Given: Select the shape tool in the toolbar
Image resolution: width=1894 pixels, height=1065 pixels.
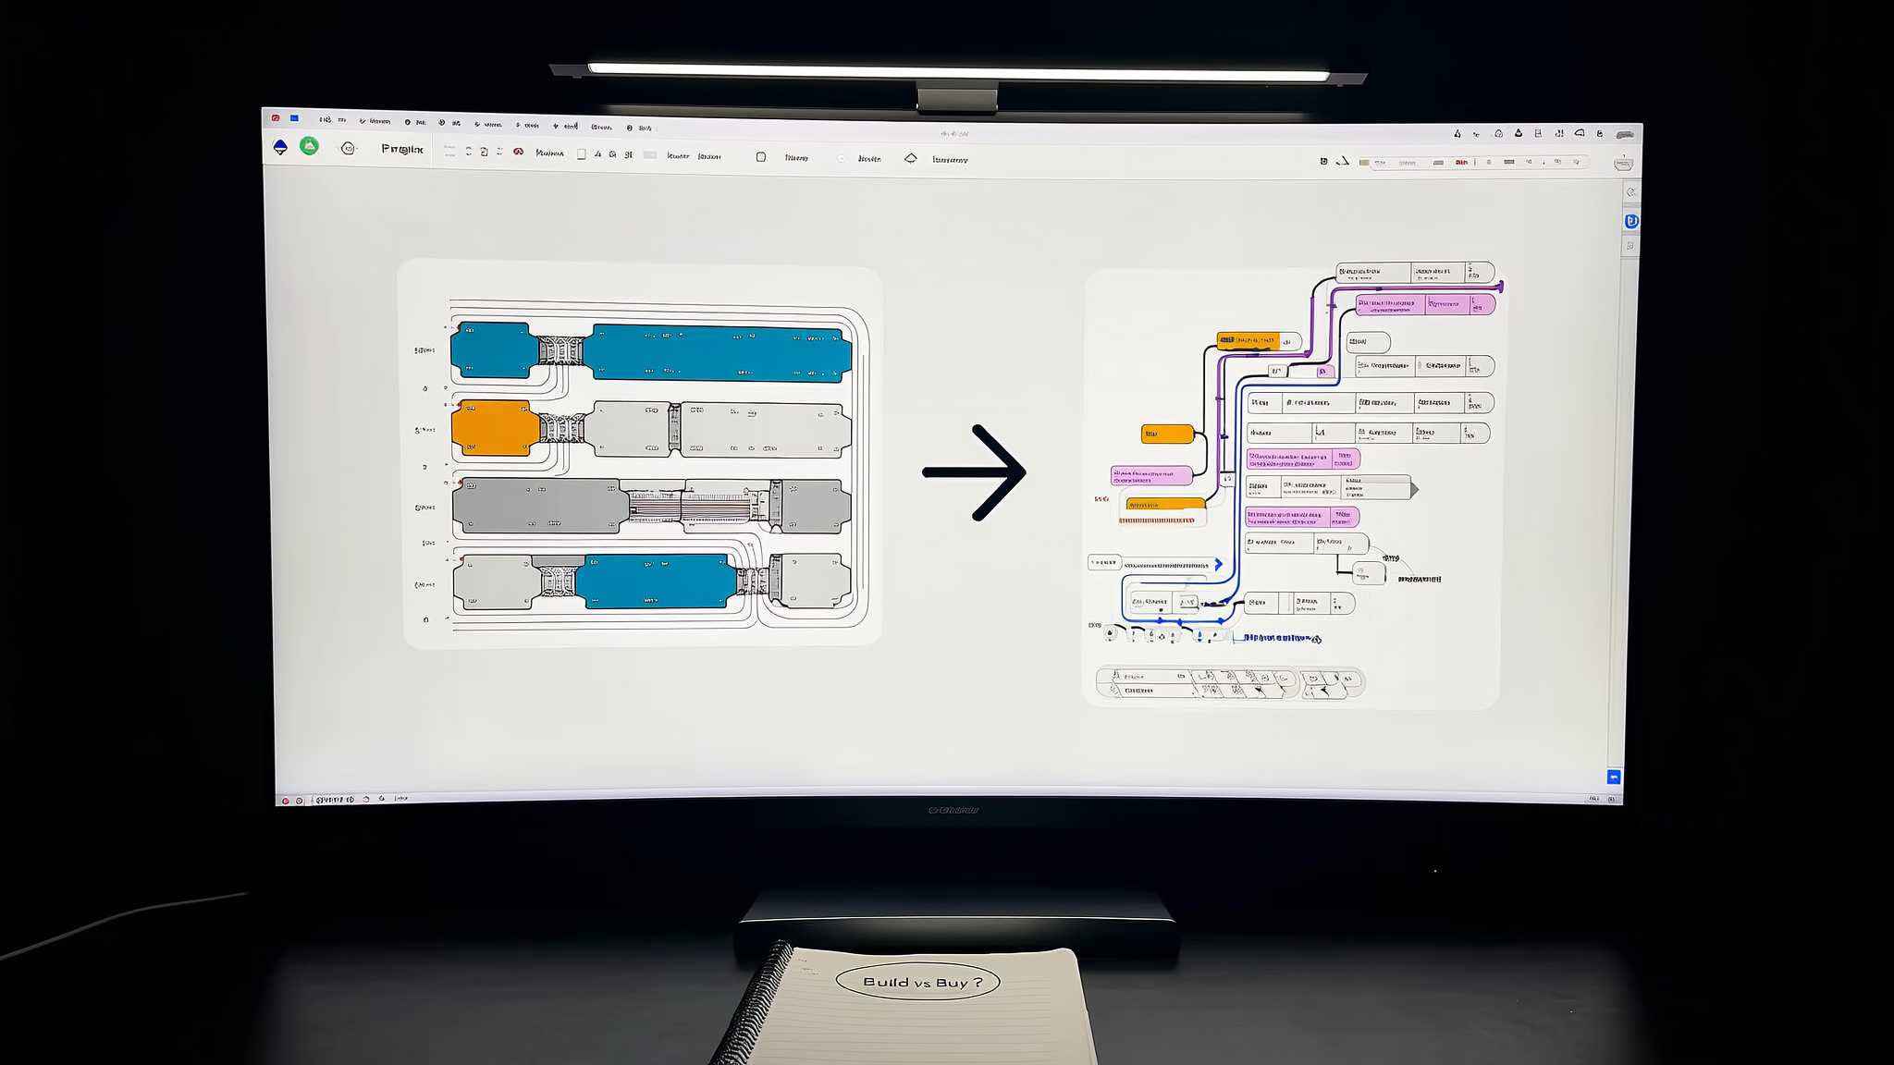Looking at the screenshot, I should coord(581,155).
